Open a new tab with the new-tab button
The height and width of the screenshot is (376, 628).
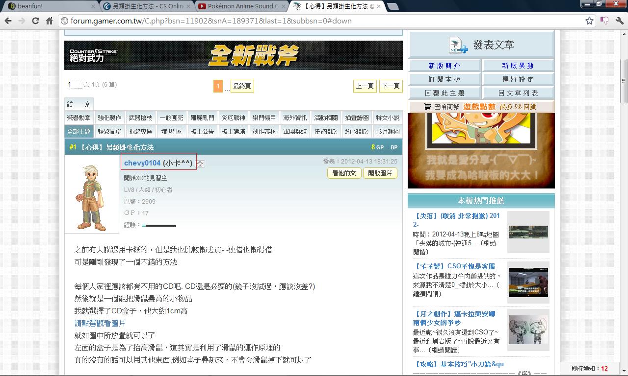pos(392,6)
